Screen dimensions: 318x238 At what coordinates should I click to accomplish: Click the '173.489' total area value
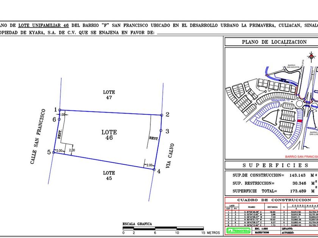[x=298, y=191]
